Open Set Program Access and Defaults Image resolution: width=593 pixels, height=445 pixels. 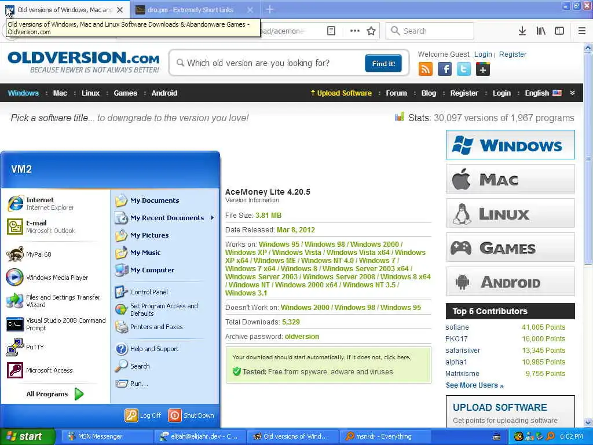coord(156,309)
